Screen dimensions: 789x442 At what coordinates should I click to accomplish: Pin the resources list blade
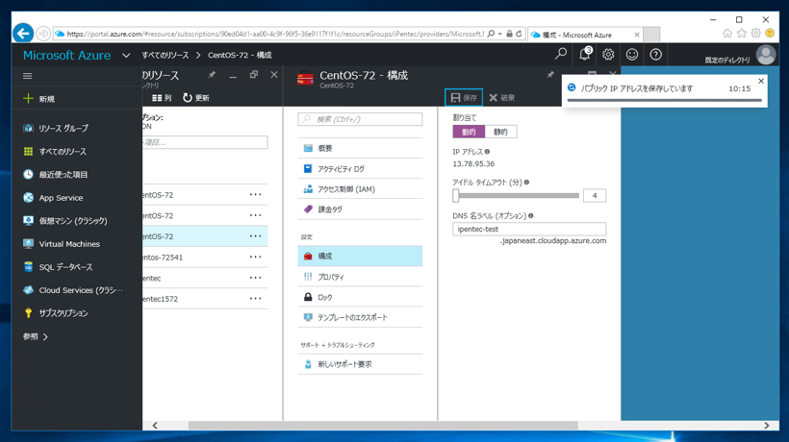point(212,75)
